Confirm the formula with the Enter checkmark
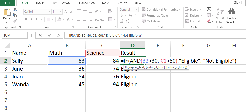The height and width of the screenshot is (112, 246). click(49, 35)
